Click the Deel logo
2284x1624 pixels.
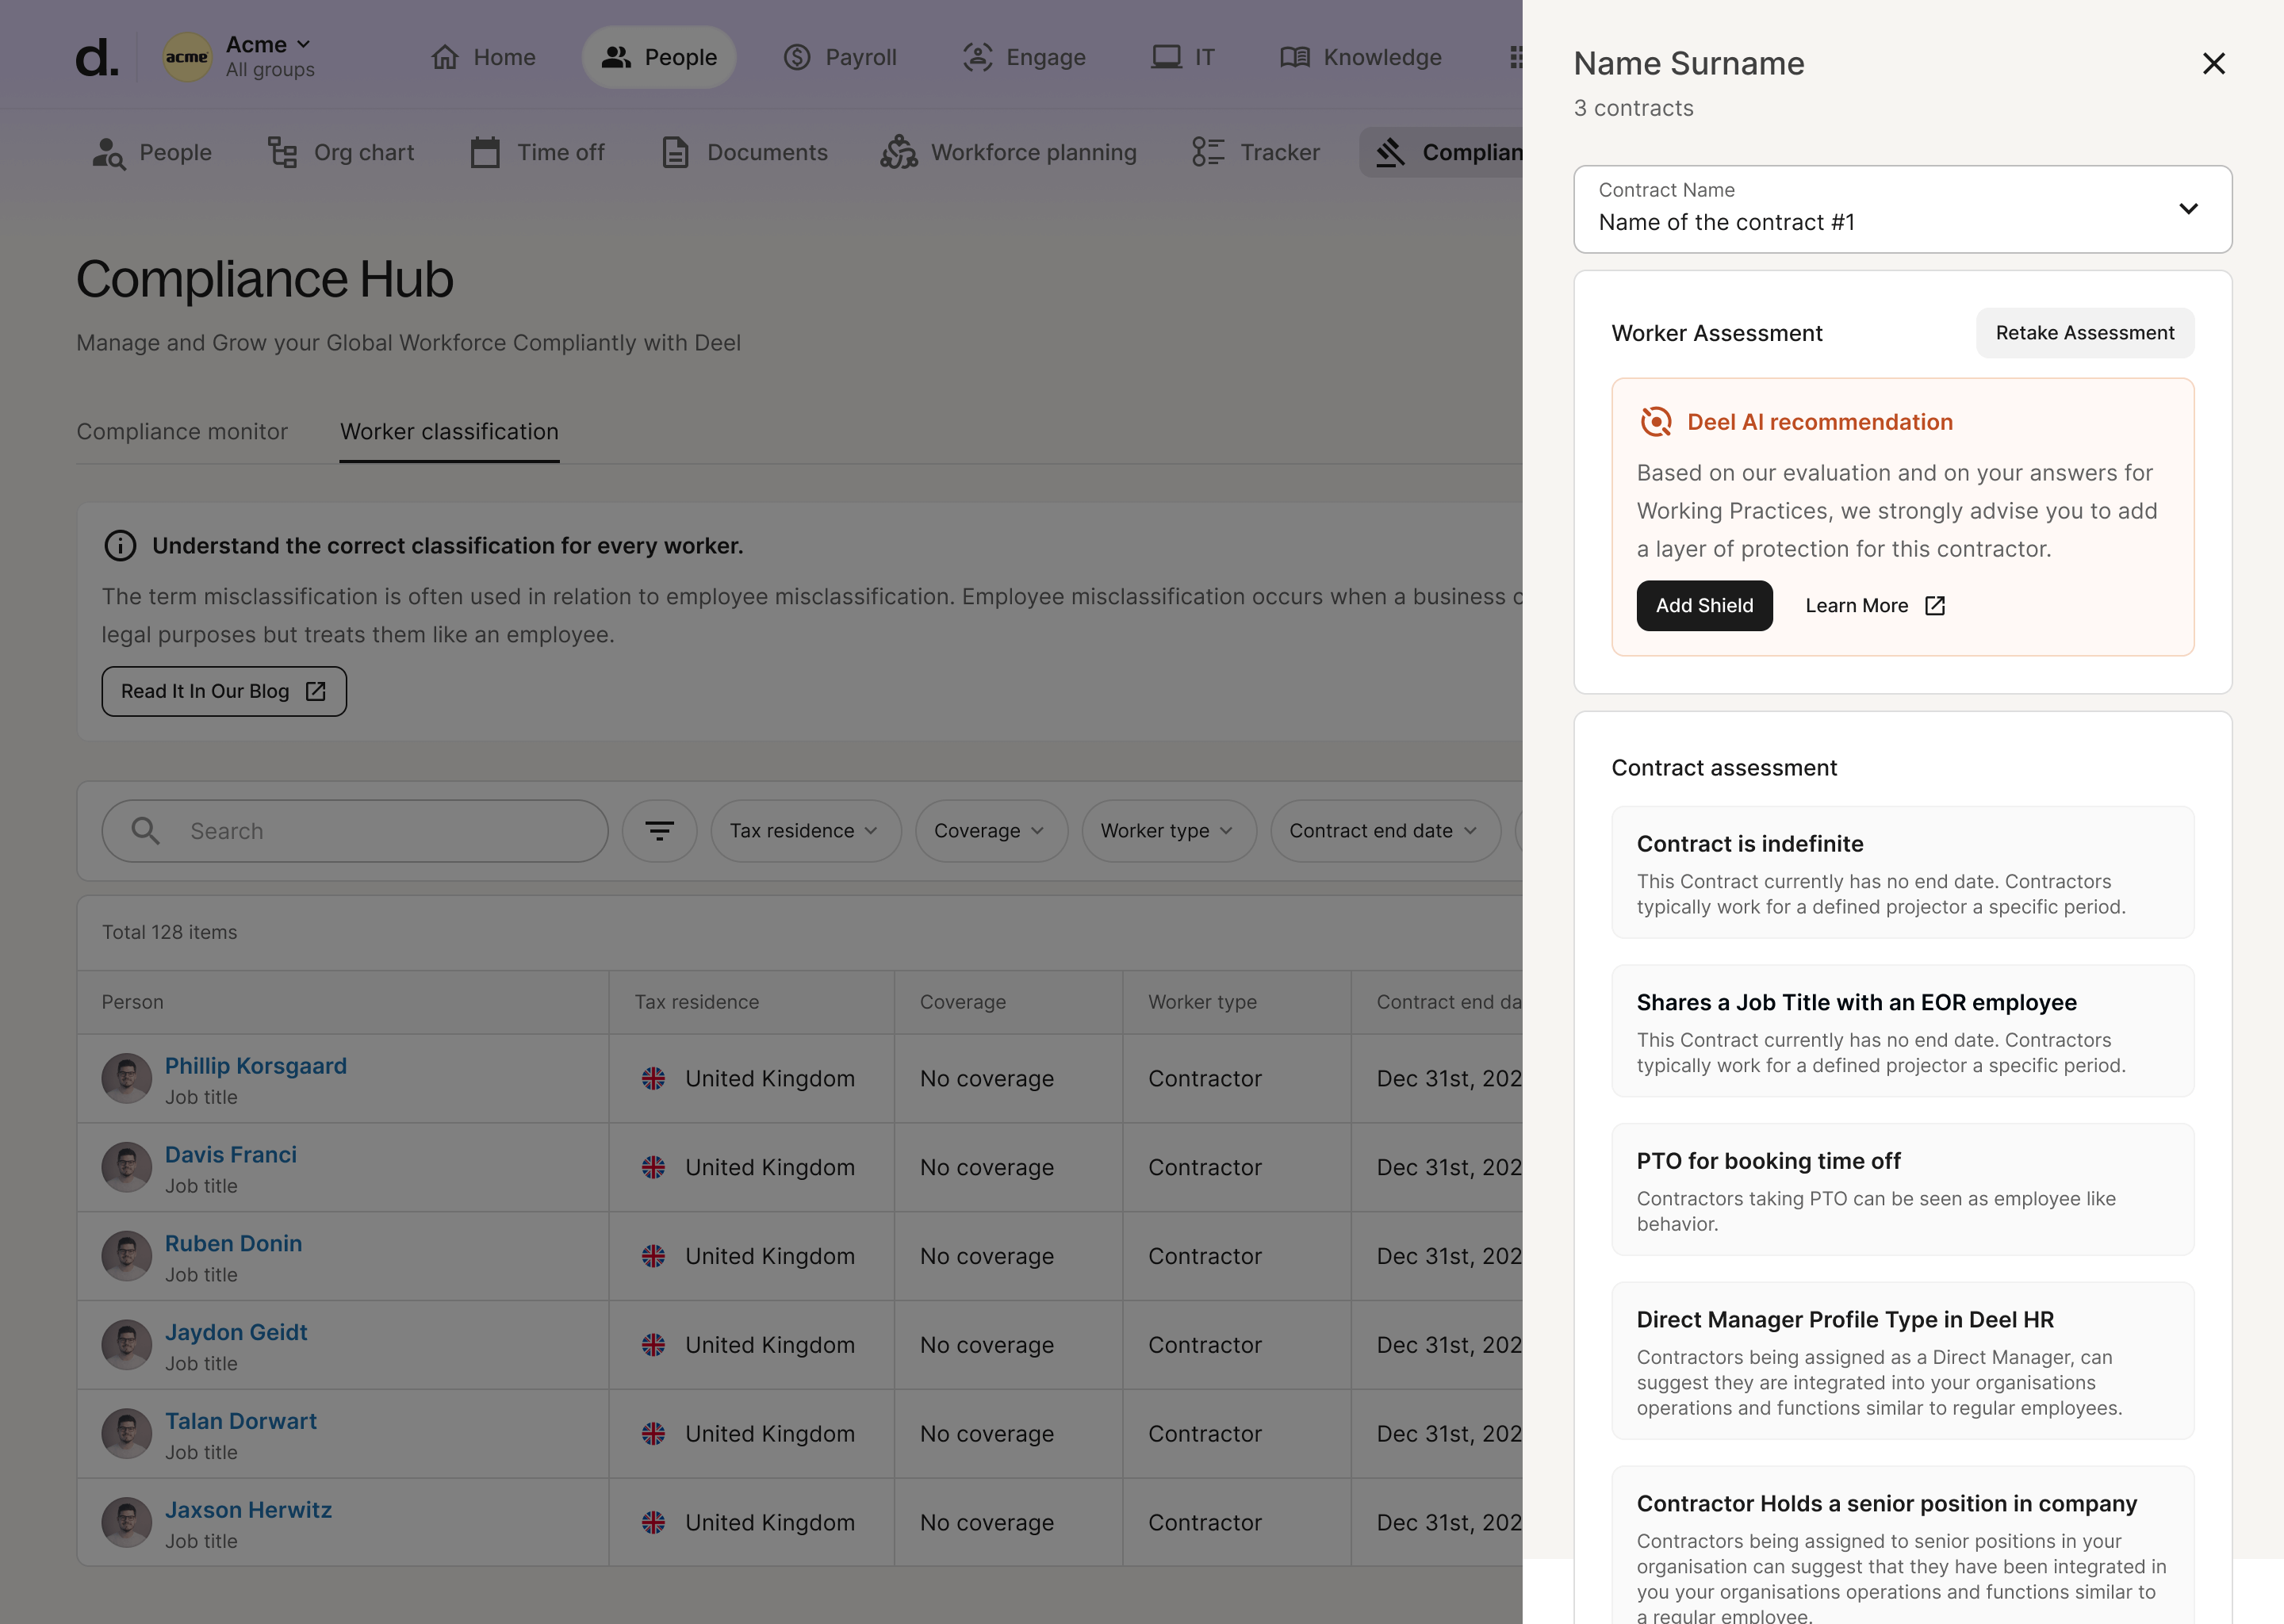96,55
